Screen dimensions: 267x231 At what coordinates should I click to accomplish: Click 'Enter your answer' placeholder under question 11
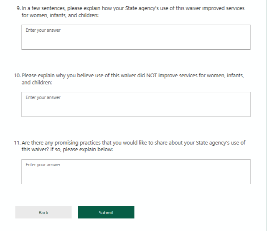coord(43,165)
